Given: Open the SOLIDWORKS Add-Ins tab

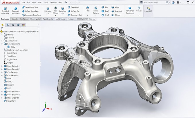Looking at the screenshot, I should (x=86, y=19).
